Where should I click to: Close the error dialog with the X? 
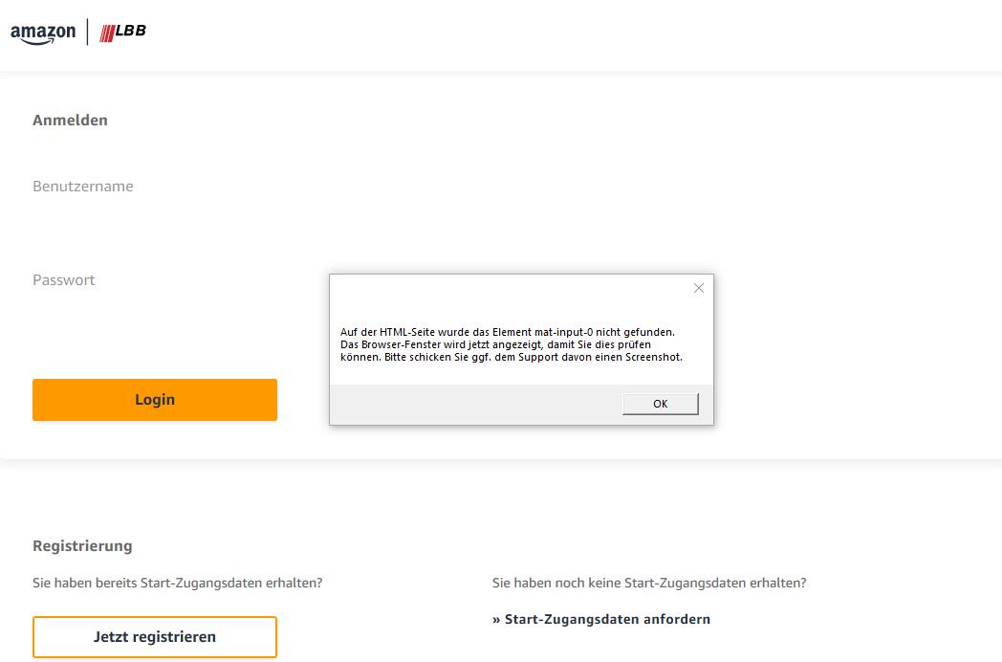[x=699, y=288]
